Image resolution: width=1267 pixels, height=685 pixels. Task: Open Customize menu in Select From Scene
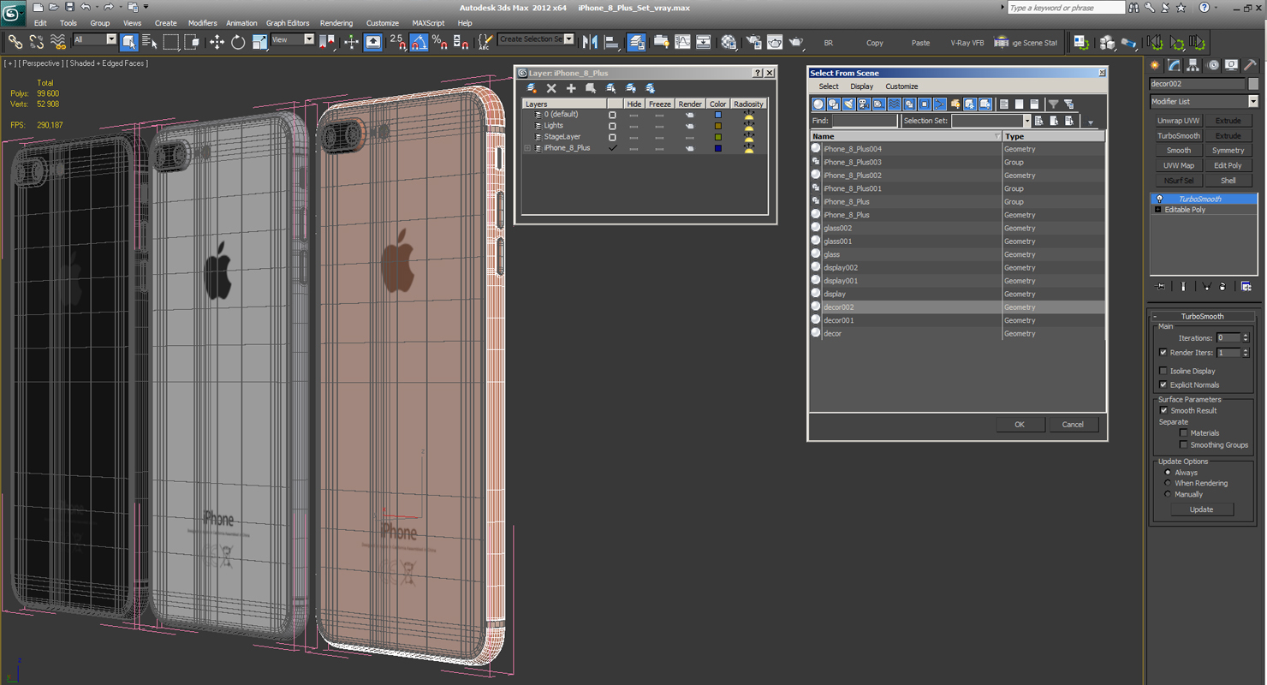tap(901, 86)
